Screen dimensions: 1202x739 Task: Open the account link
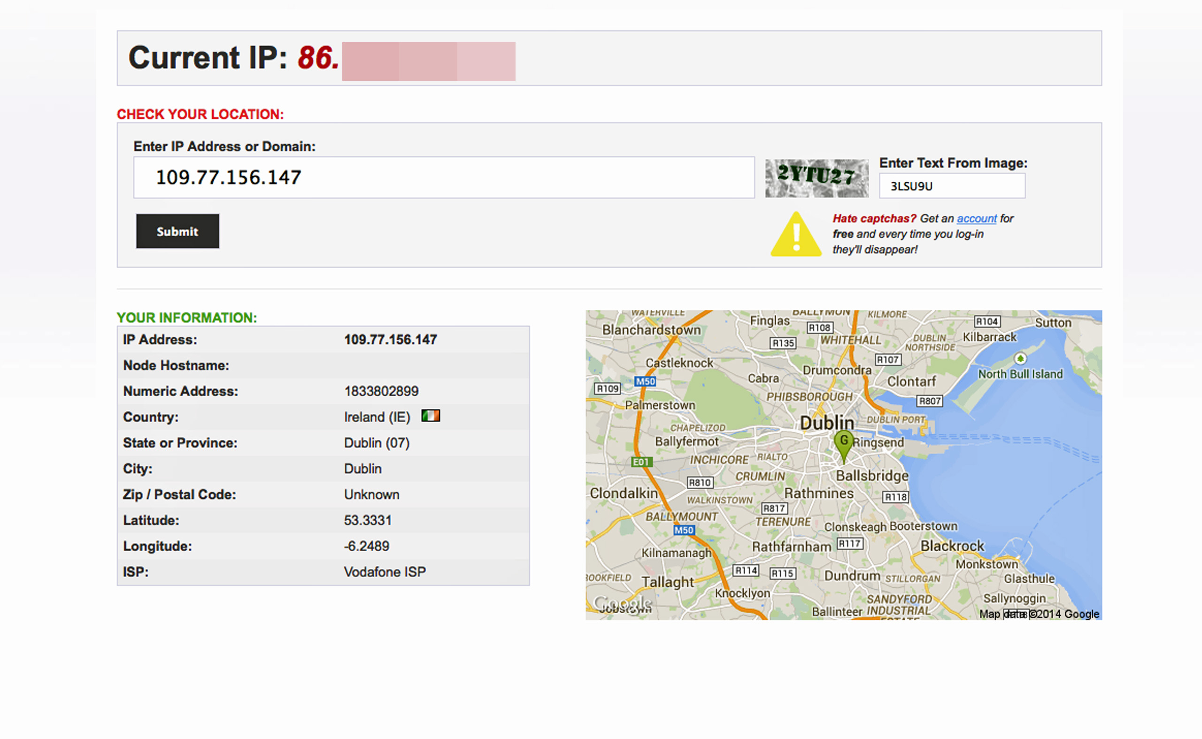pos(976,218)
